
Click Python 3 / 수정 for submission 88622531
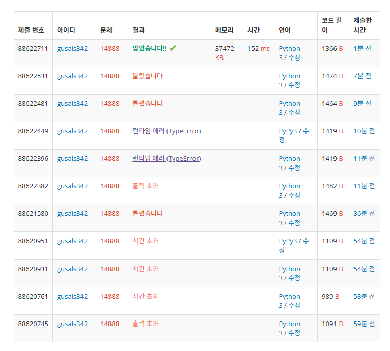click(x=290, y=80)
